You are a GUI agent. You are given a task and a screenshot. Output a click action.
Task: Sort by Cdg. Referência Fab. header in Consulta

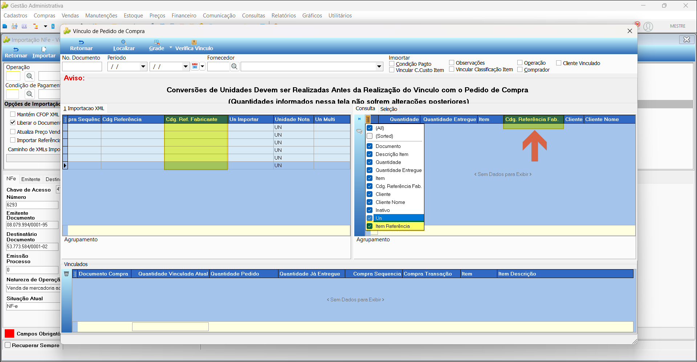click(x=533, y=119)
